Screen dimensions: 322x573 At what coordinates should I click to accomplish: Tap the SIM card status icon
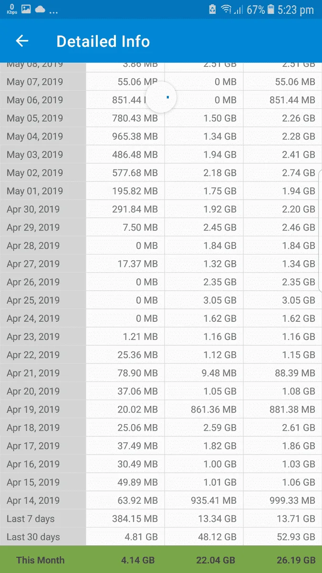pyautogui.click(x=213, y=10)
